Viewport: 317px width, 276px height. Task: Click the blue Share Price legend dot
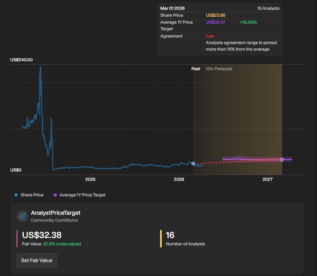16,195
